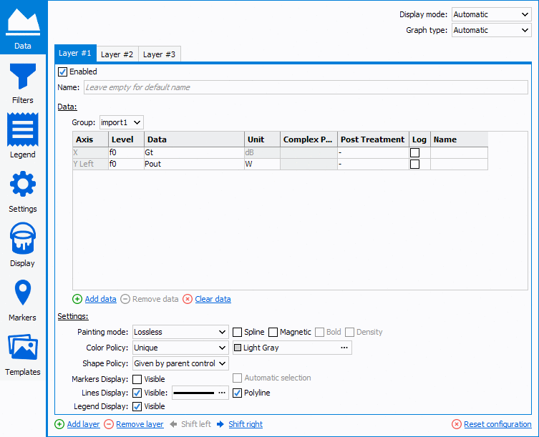Open the Display mode dropdown

[491, 14]
